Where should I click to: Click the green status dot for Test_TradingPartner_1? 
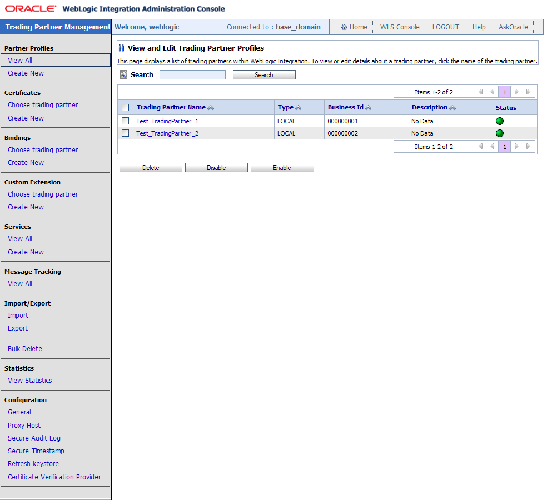pyautogui.click(x=499, y=121)
